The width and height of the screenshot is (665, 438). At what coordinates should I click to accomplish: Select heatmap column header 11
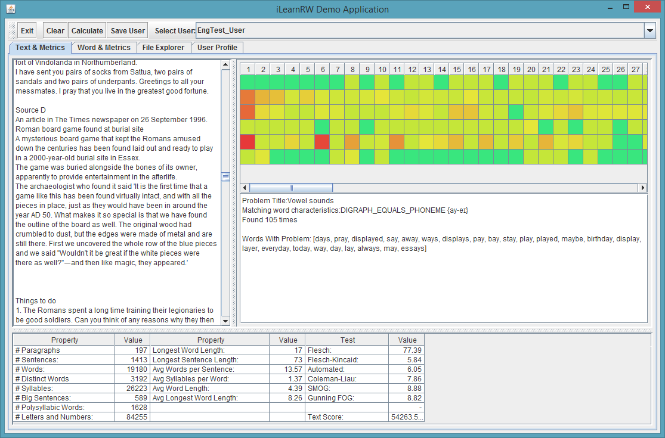pos(397,70)
